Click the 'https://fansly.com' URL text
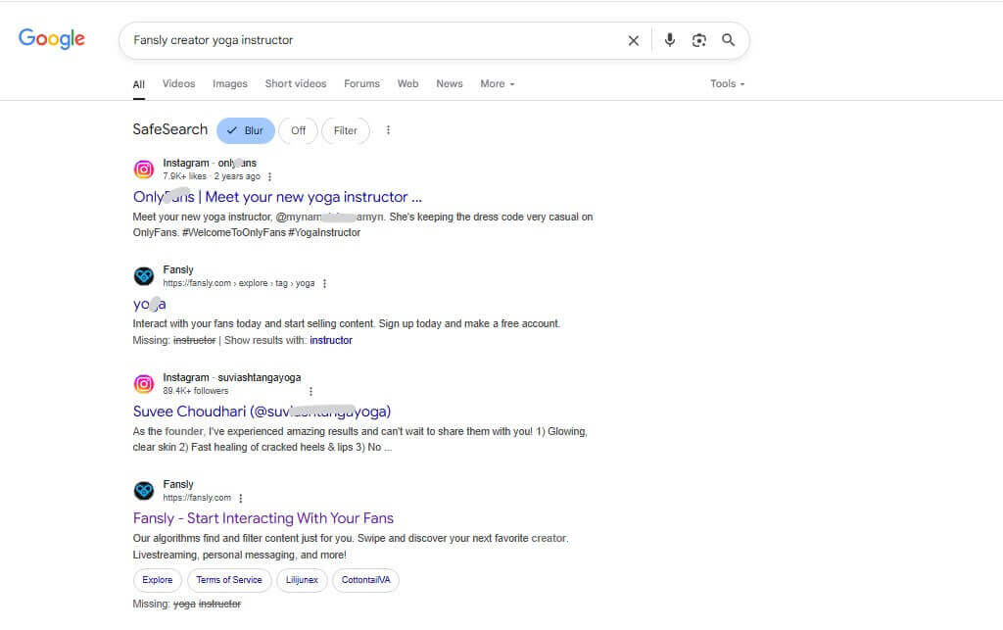Screen dimensions: 1003x630 pos(196,498)
